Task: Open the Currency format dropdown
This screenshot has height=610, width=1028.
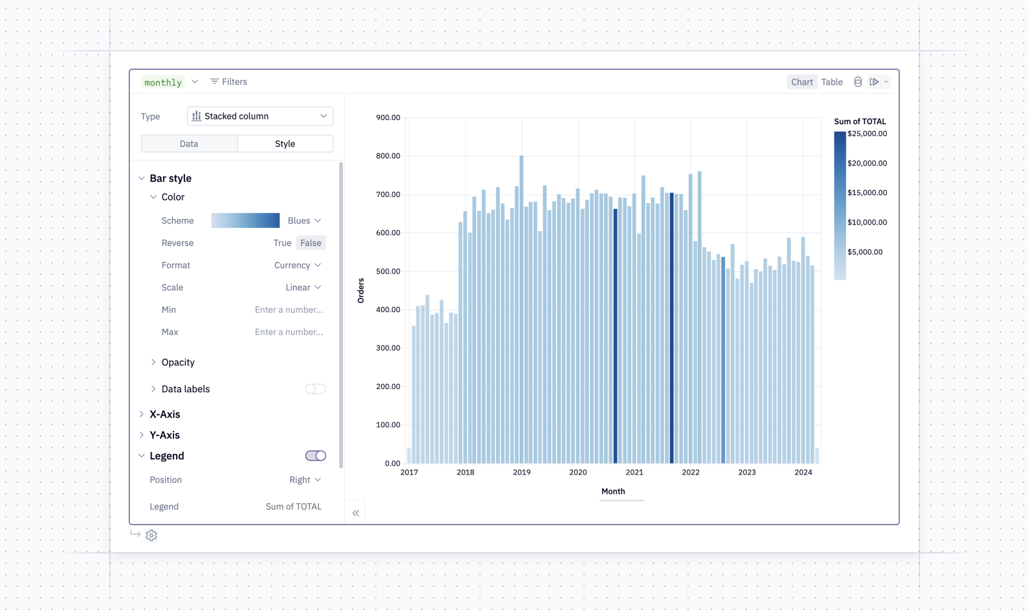Action: (297, 265)
